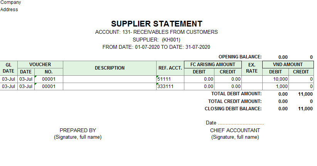
Task: Click the REF. ACCT. column header
Action: click(170, 68)
